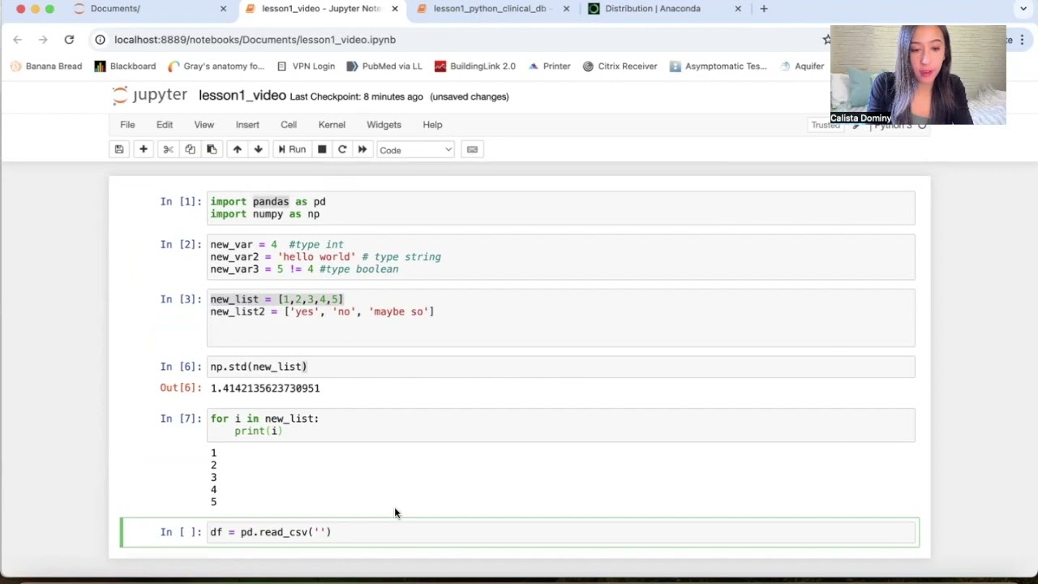Screen dimensions: 1038x584
Task: Move selected cell down arrow
Action: coord(258,149)
